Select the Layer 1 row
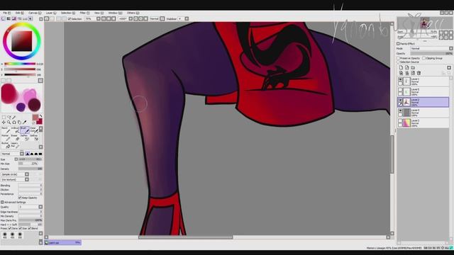This screenshot has width=454, height=255. (x=423, y=81)
